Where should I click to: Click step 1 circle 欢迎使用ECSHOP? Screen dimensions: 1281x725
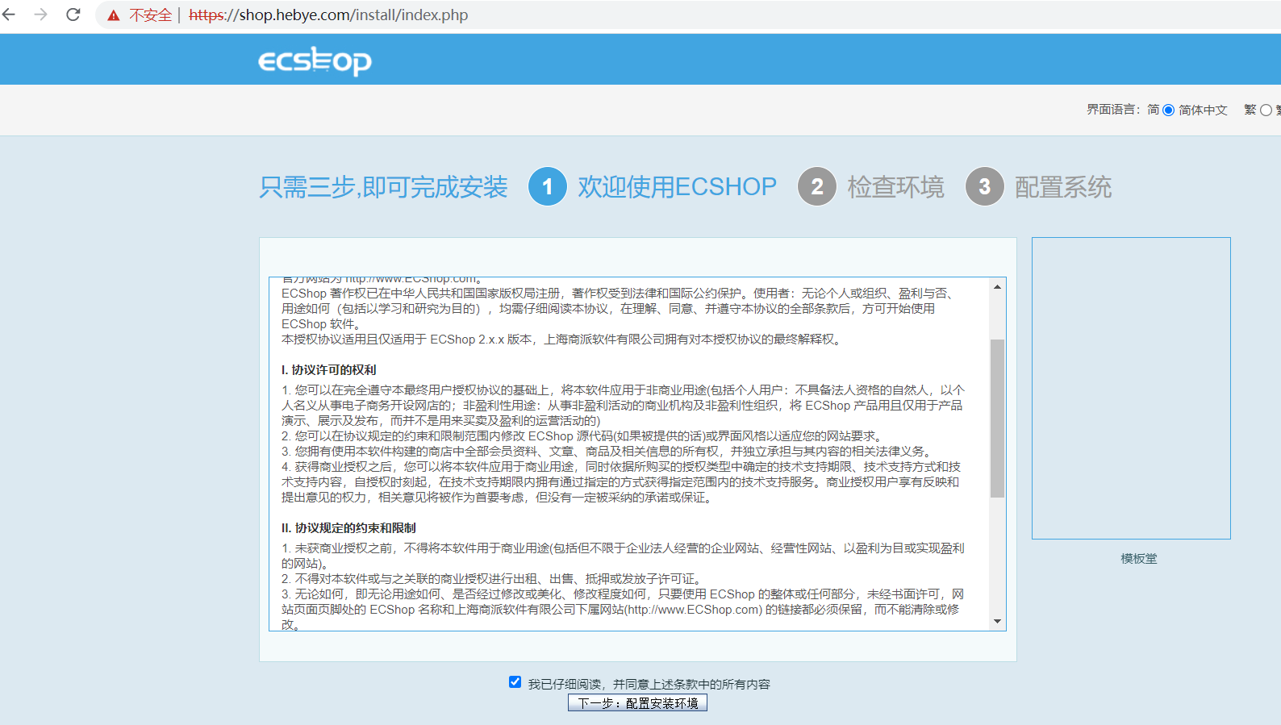point(548,186)
